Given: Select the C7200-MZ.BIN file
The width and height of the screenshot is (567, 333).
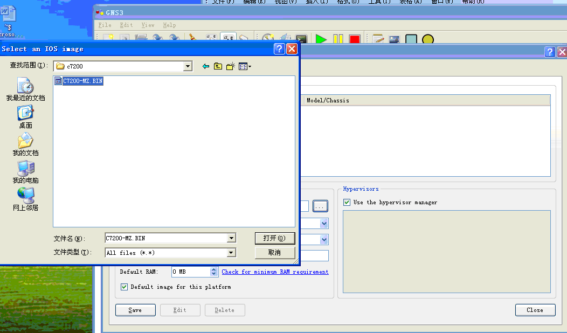Looking at the screenshot, I should (79, 81).
